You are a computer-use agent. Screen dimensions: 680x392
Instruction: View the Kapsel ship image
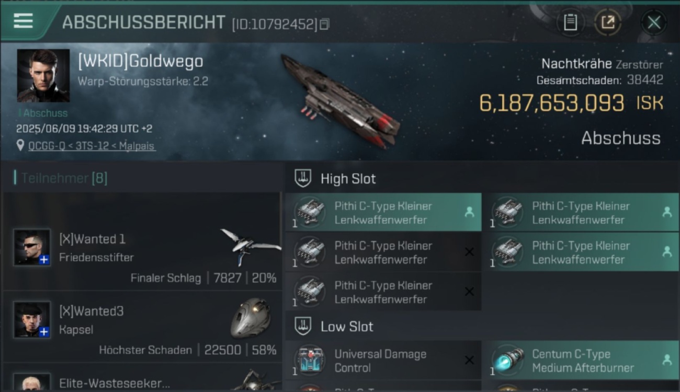[251, 318]
